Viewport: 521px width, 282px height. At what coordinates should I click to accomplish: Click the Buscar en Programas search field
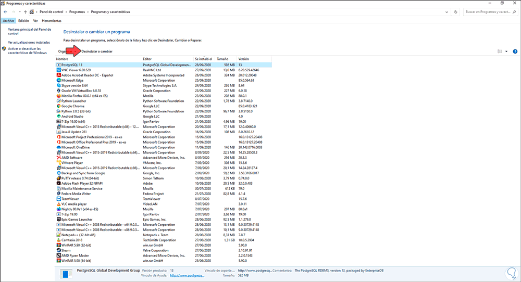(x=490, y=12)
